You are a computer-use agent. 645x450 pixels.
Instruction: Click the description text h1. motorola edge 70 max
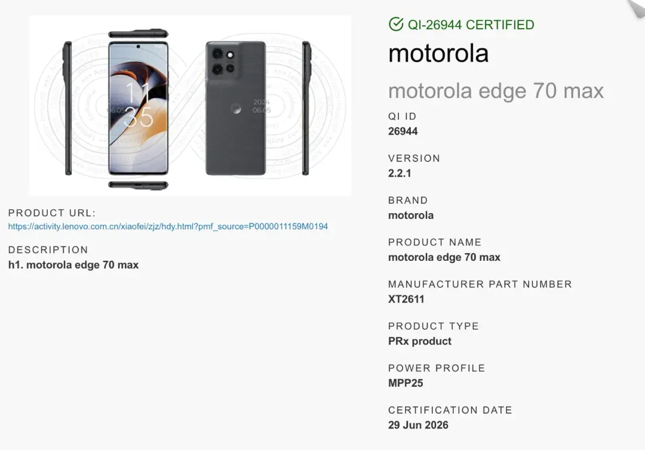click(73, 264)
